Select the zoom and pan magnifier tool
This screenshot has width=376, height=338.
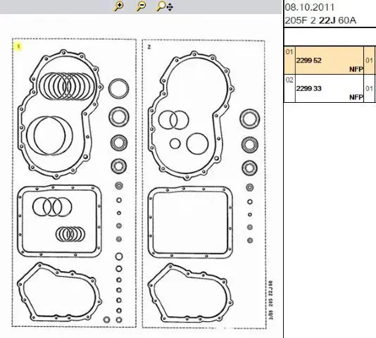point(165,6)
